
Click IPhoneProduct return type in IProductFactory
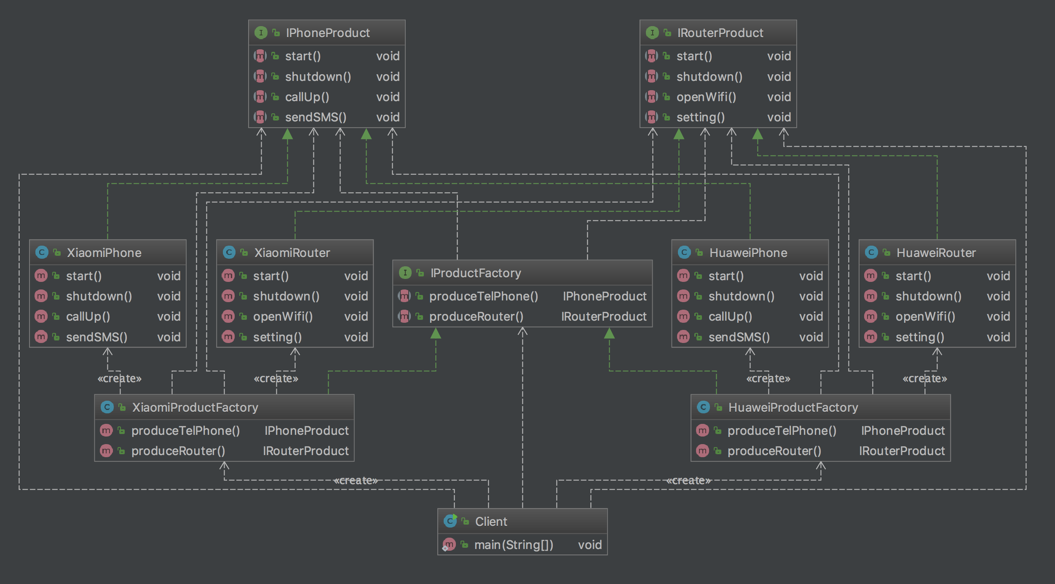[x=605, y=296]
